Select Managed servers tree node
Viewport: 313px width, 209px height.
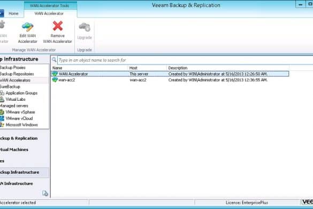[x=14, y=106]
